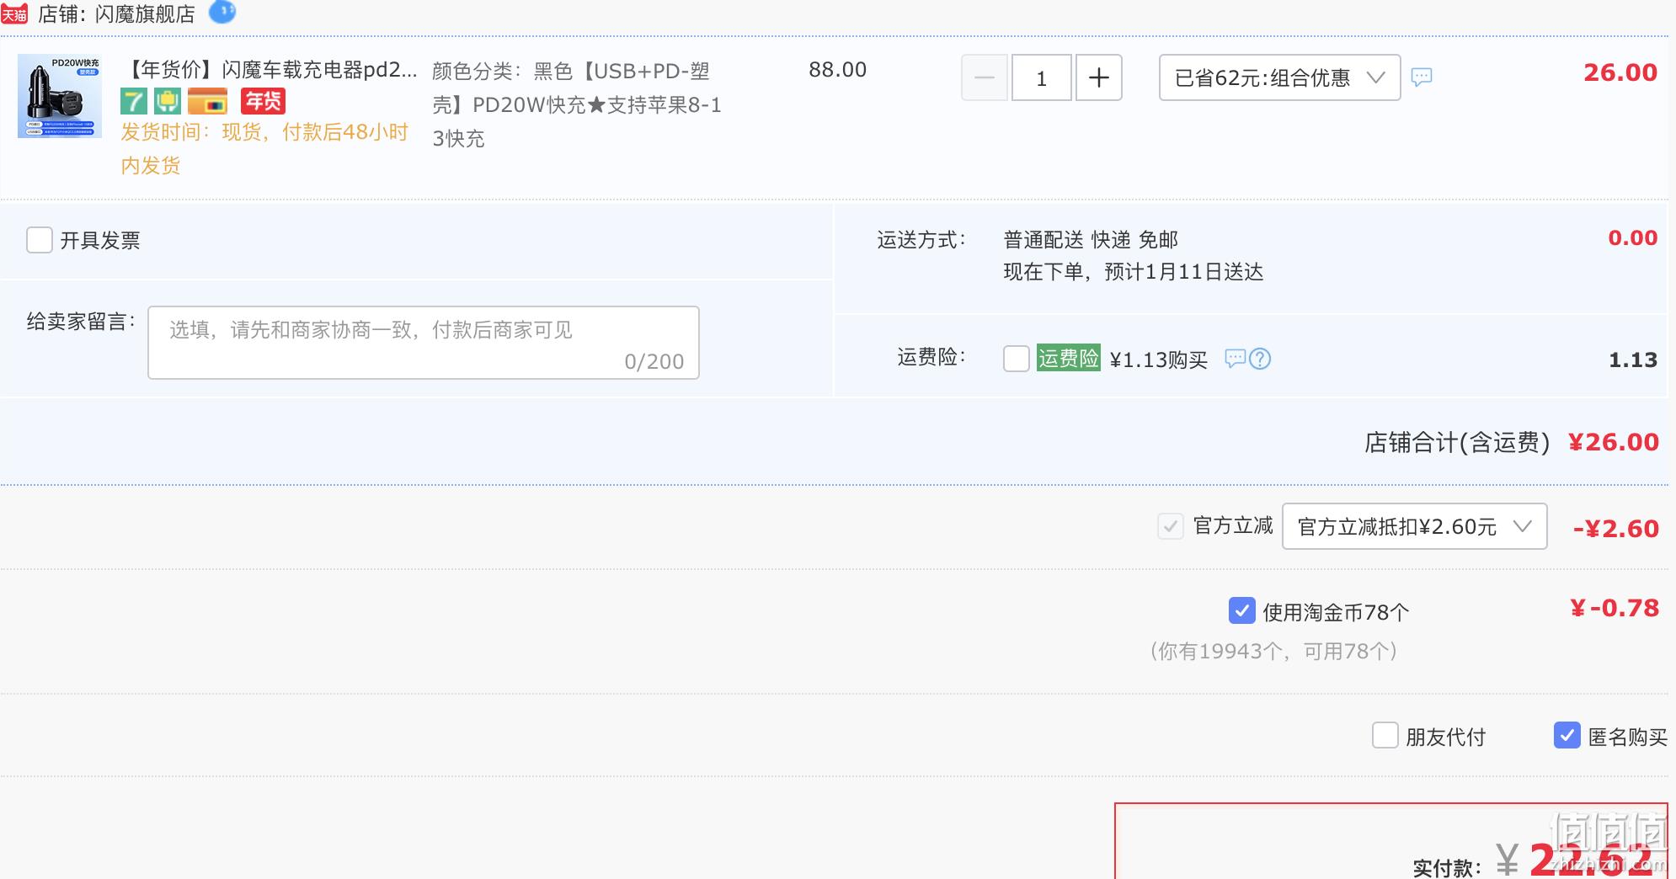Click the ¥-0.78 coin deduction amount
1676x879 pixels.
coord(1615,608)
